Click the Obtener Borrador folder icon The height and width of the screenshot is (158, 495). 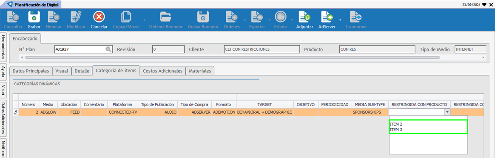166,17
